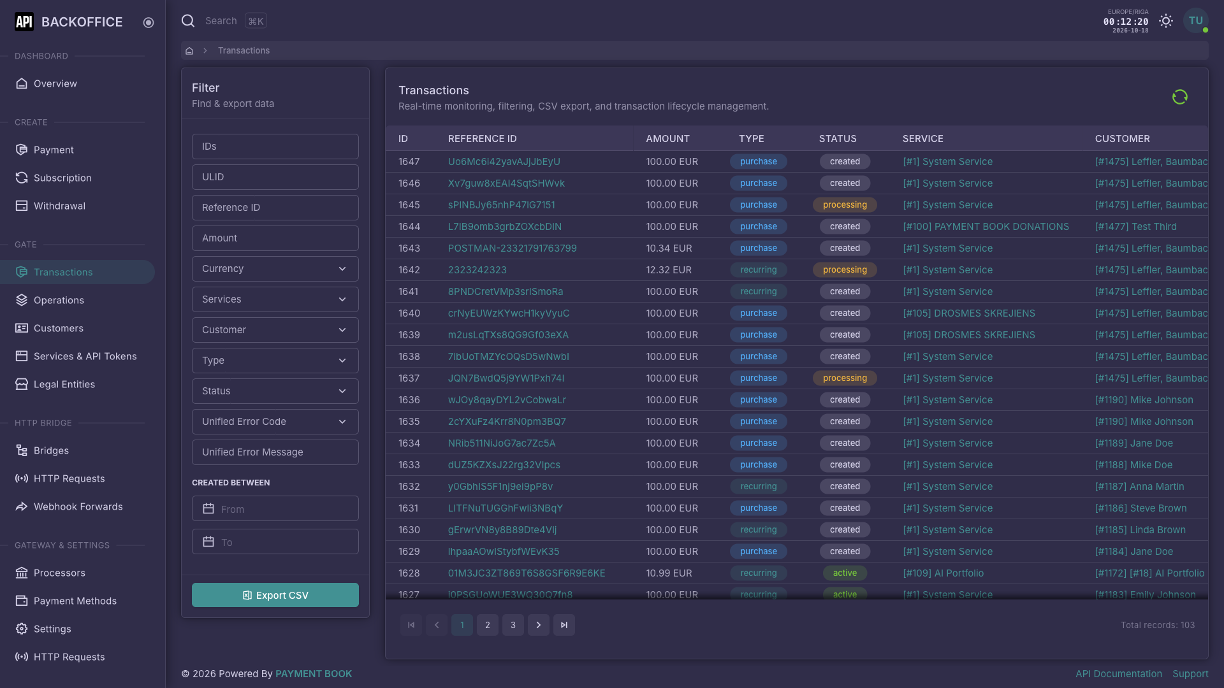Screen dimensions: 1224x688
Task: Click the Webhook Forwards icon
Action: click(22, 506)
